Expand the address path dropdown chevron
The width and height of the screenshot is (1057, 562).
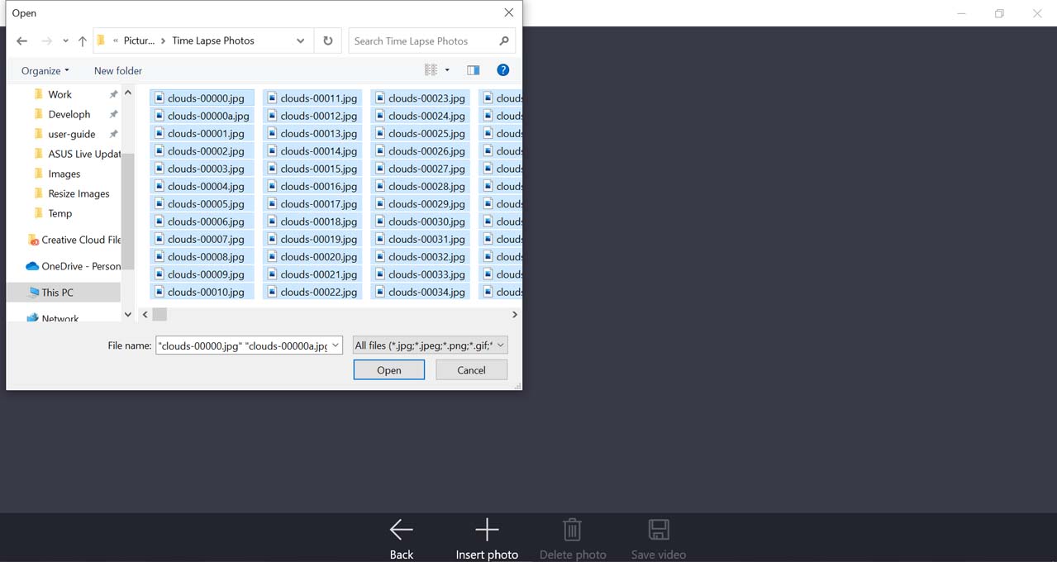click(300, 40)
